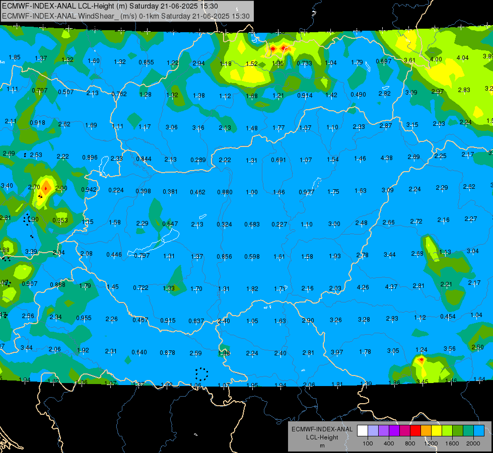Viewport: 493px width, 453px height.
Task: Click the wind shear value 4.37
Action: 391,287
